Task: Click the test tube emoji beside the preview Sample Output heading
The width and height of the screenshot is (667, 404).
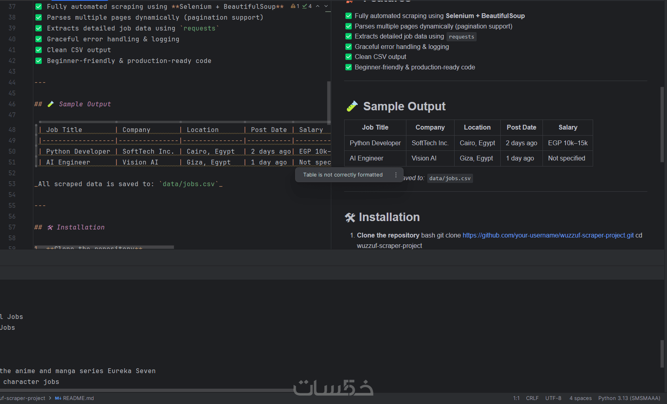Action: (x=352, y=106)
